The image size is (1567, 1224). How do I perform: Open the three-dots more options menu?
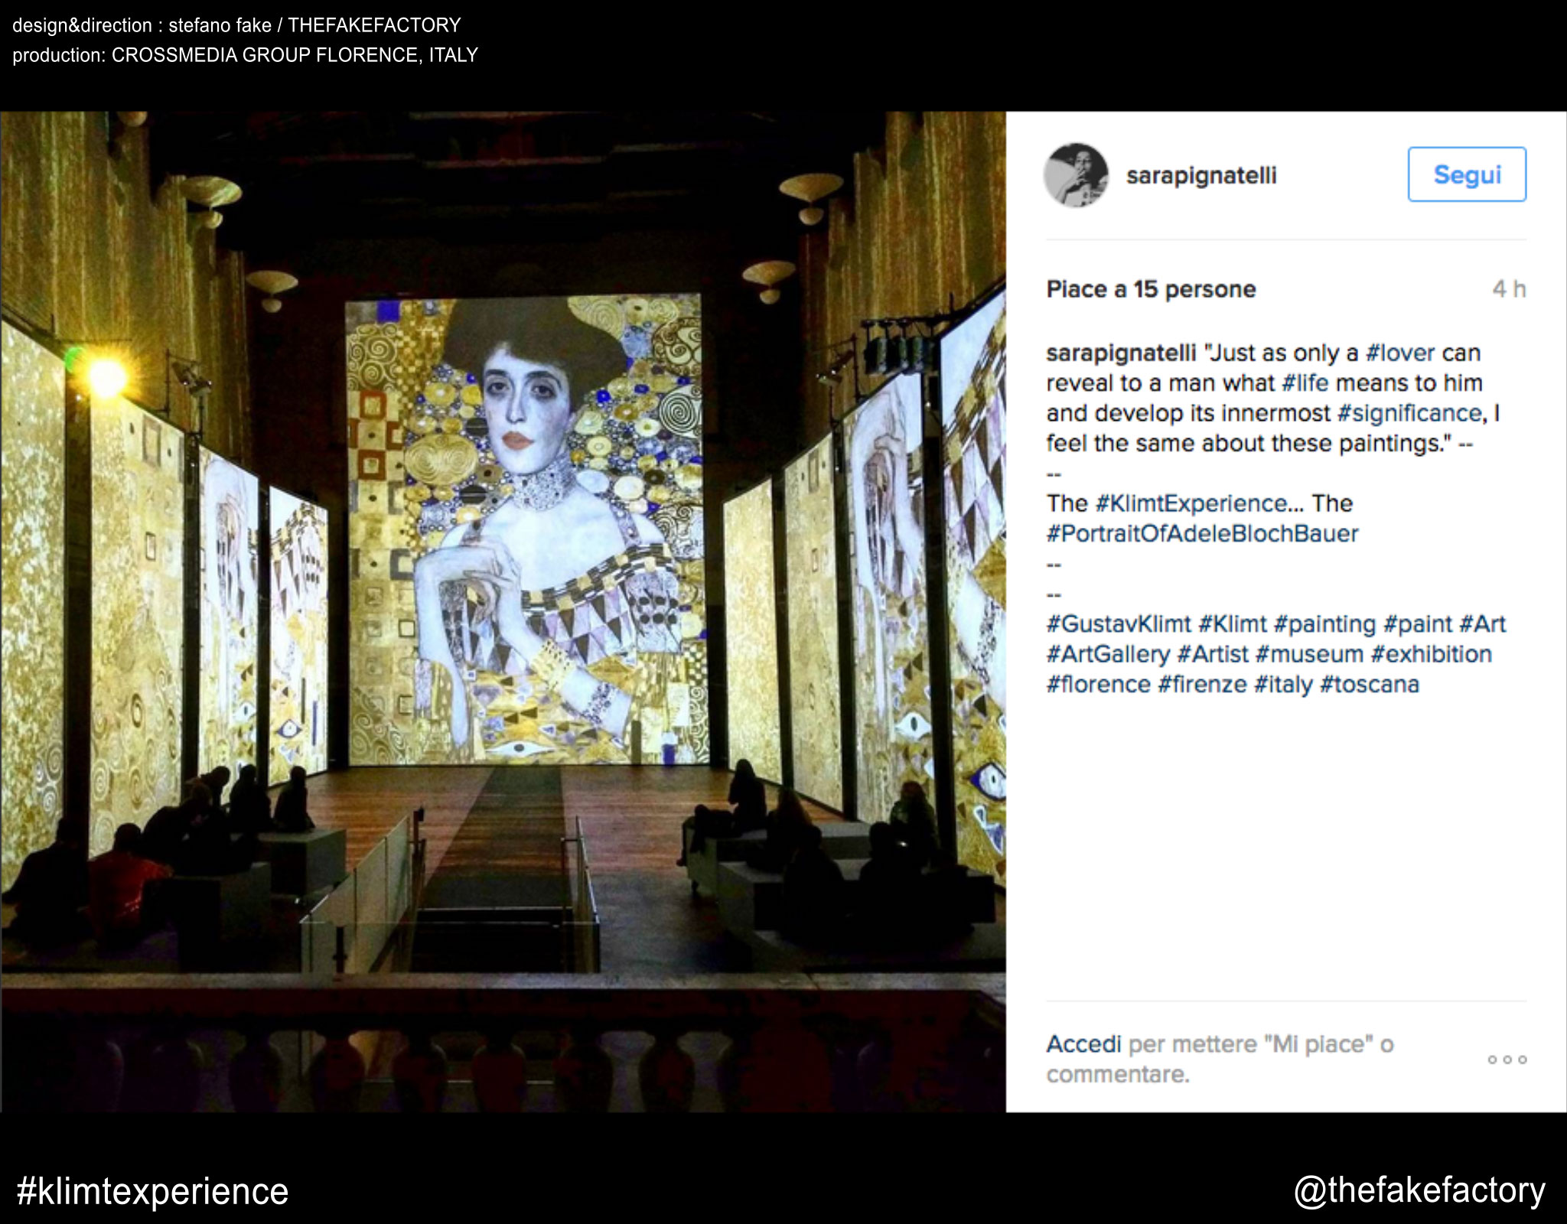click(x=1507, y=1060)
